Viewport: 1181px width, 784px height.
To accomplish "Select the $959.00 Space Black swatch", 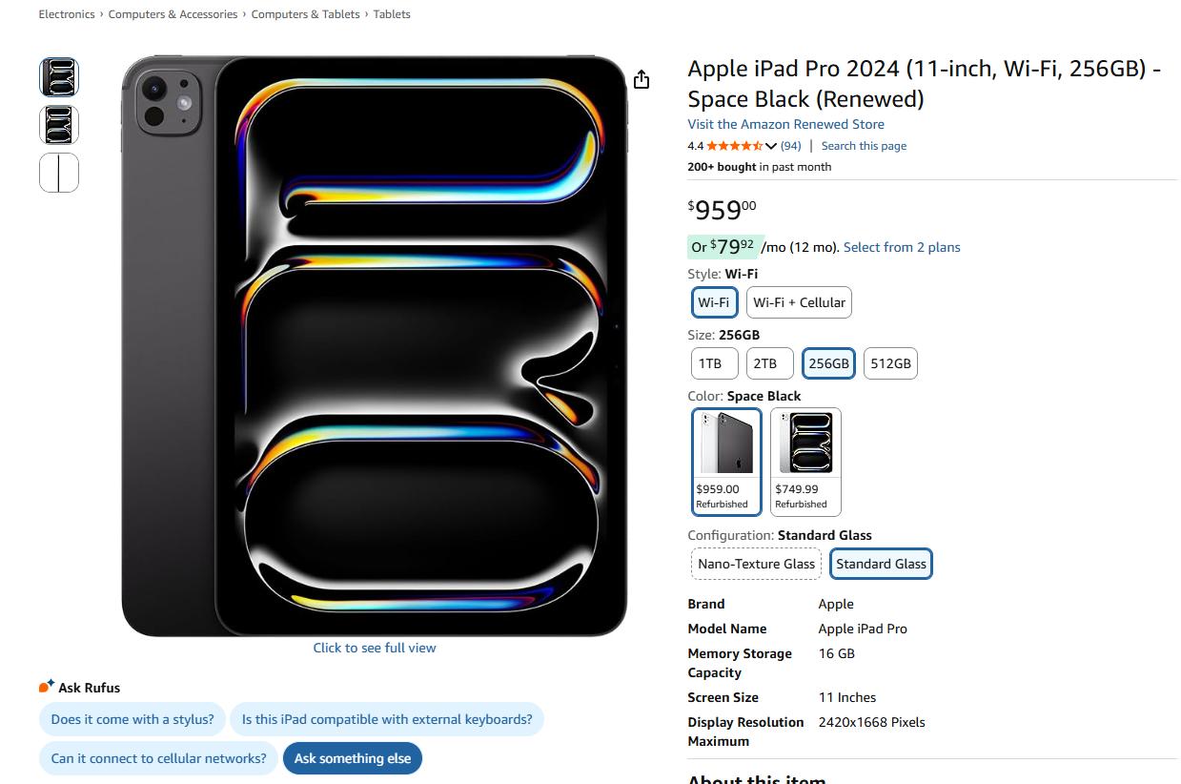I will click(726, 462).
